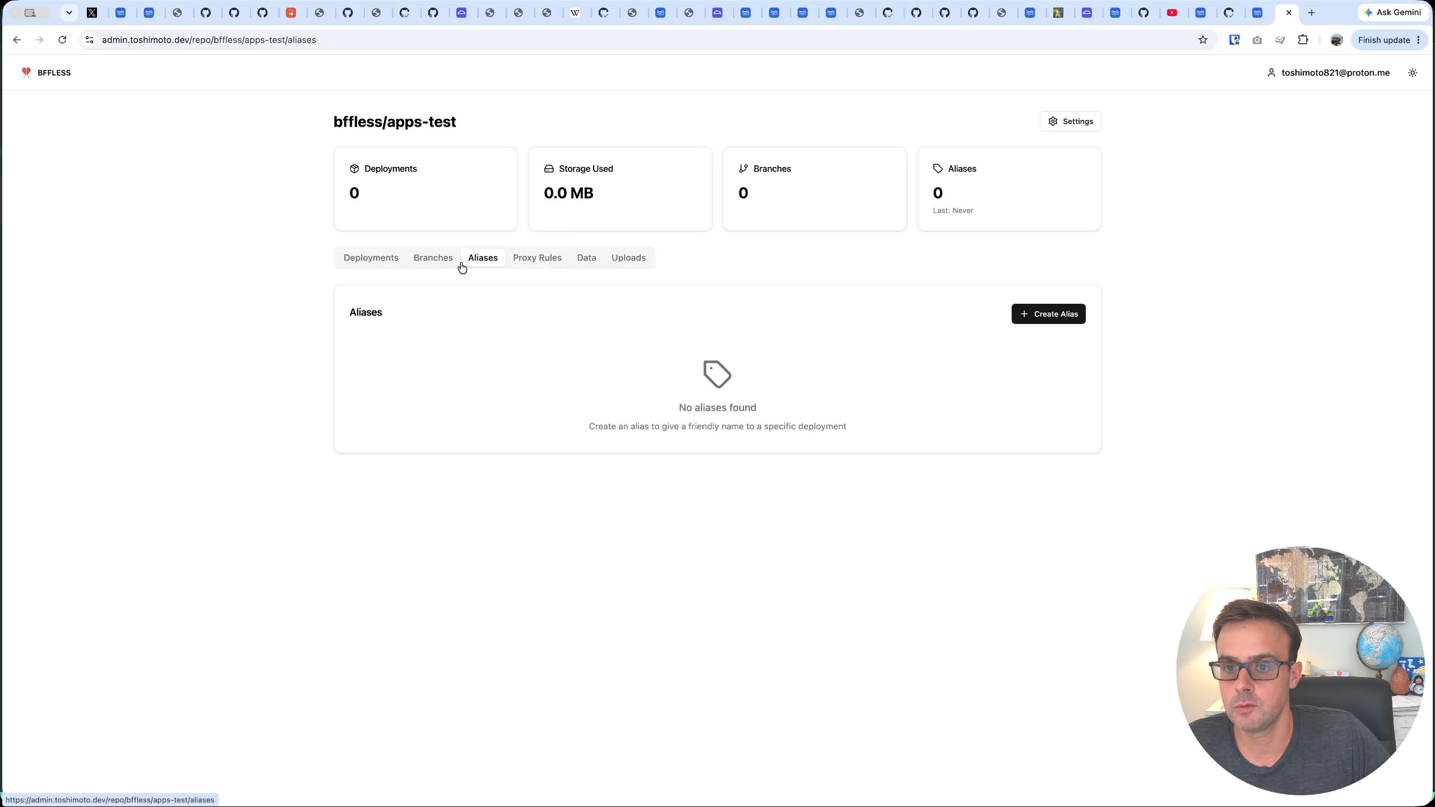Screen dimensions: 1435x807
Task: Click the BFFLESS home link text
Action: (54, 73)
